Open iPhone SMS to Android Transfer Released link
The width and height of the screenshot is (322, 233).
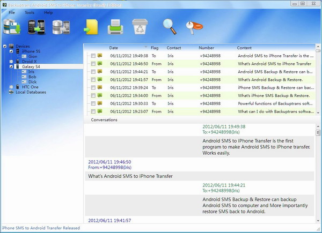[41, 228]
